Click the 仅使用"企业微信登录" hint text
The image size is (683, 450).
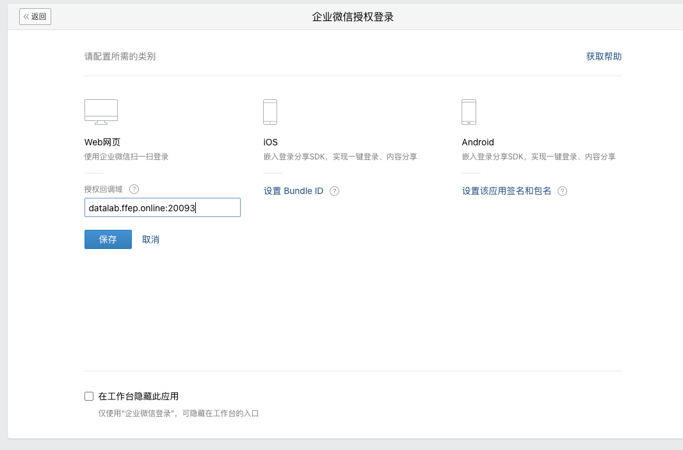tap(178, 413)
